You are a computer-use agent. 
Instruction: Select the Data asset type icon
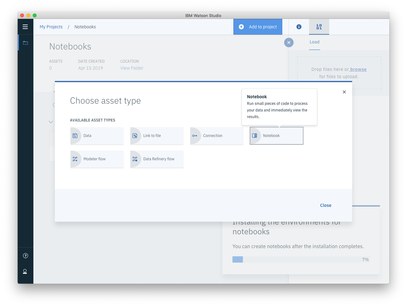[x=76, y=135]
